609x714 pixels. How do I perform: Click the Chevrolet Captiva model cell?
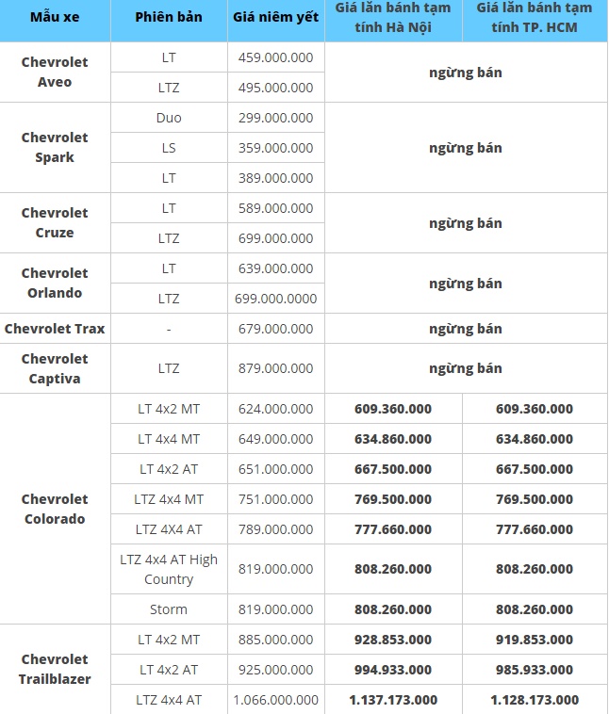(x=55, y=368)
